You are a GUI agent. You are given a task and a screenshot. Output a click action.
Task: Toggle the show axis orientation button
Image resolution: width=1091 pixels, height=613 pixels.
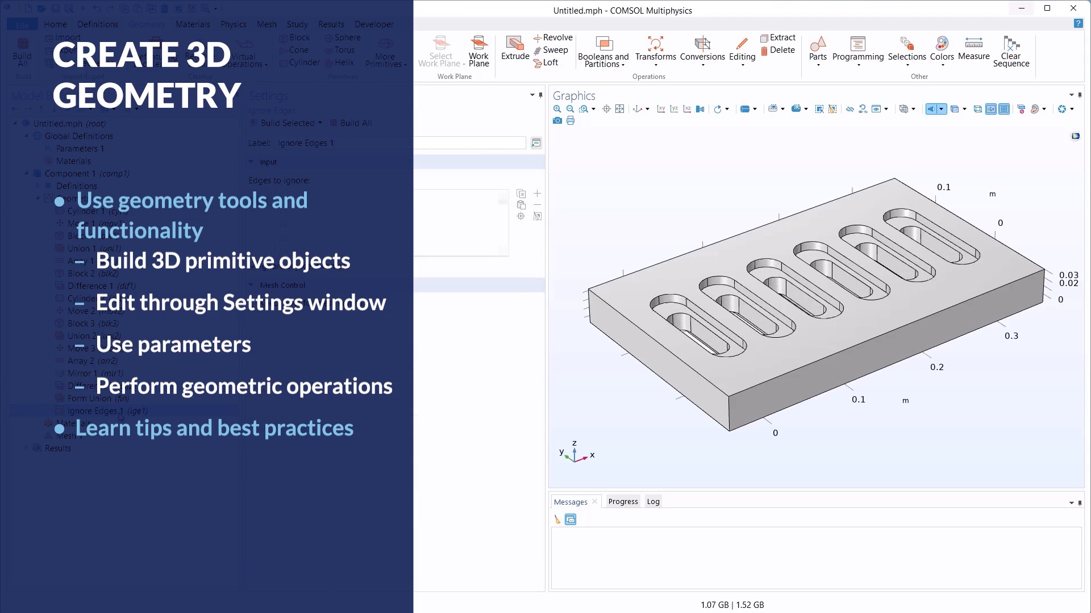point(991,109)
